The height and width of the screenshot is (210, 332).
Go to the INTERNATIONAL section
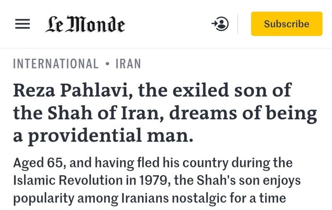[x=56, y=64]
